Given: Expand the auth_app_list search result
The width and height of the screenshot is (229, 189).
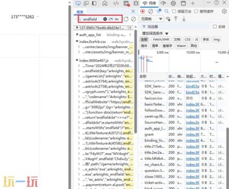Looking at the screenshot, I should (x=77, y=34).
